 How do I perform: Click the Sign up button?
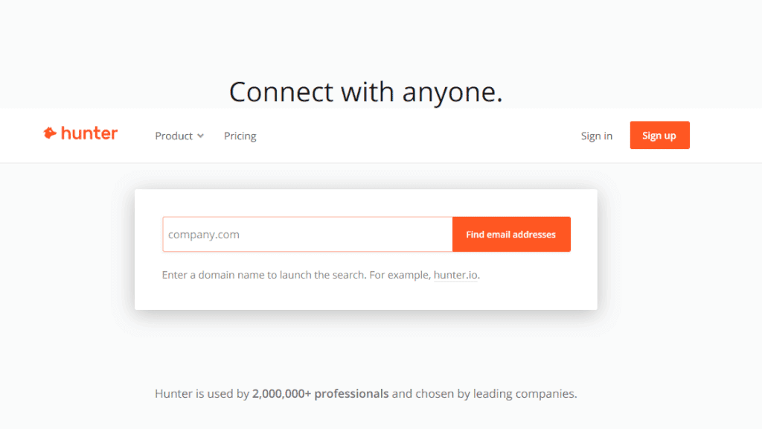point(659,135)
